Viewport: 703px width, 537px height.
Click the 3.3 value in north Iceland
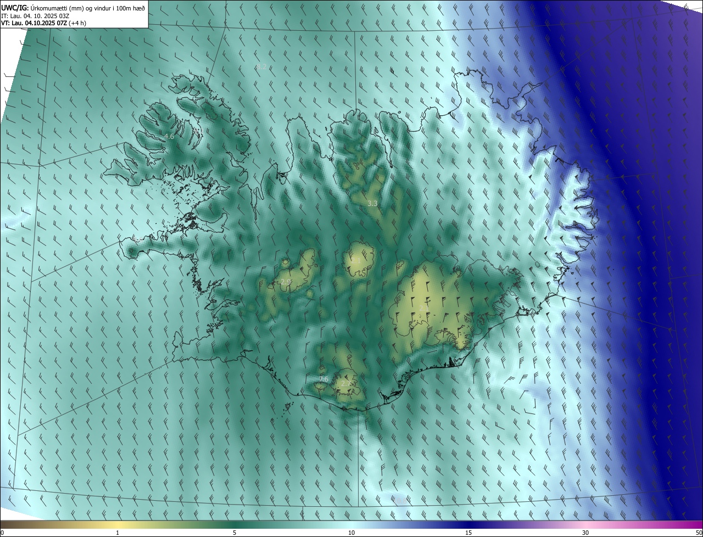[372, 203]
